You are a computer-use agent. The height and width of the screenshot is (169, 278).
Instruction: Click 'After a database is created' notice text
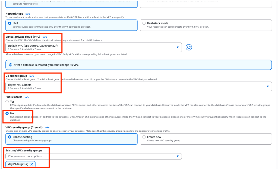click(x=46, y=65)
